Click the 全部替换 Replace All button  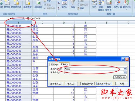(56, 84)
